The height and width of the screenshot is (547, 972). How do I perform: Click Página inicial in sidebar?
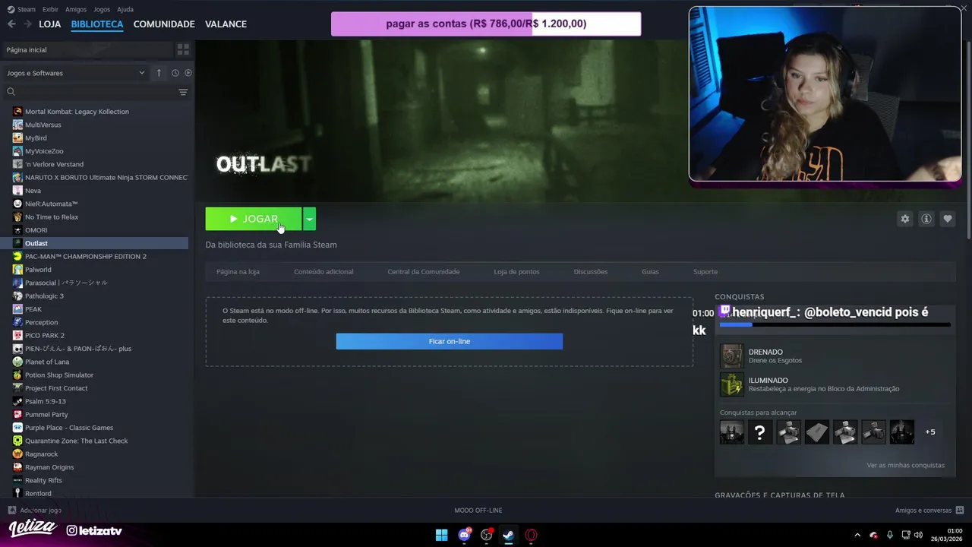coord(27,49)
